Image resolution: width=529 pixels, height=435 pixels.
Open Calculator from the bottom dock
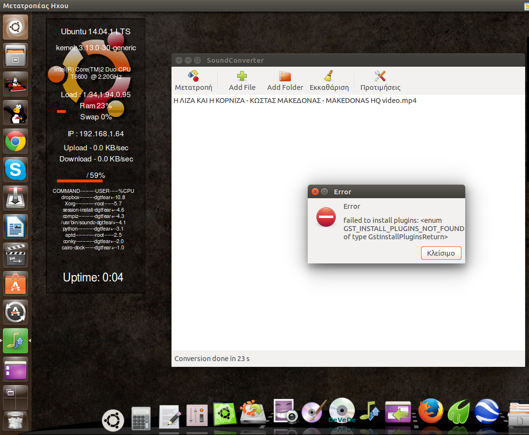(141, 418)
